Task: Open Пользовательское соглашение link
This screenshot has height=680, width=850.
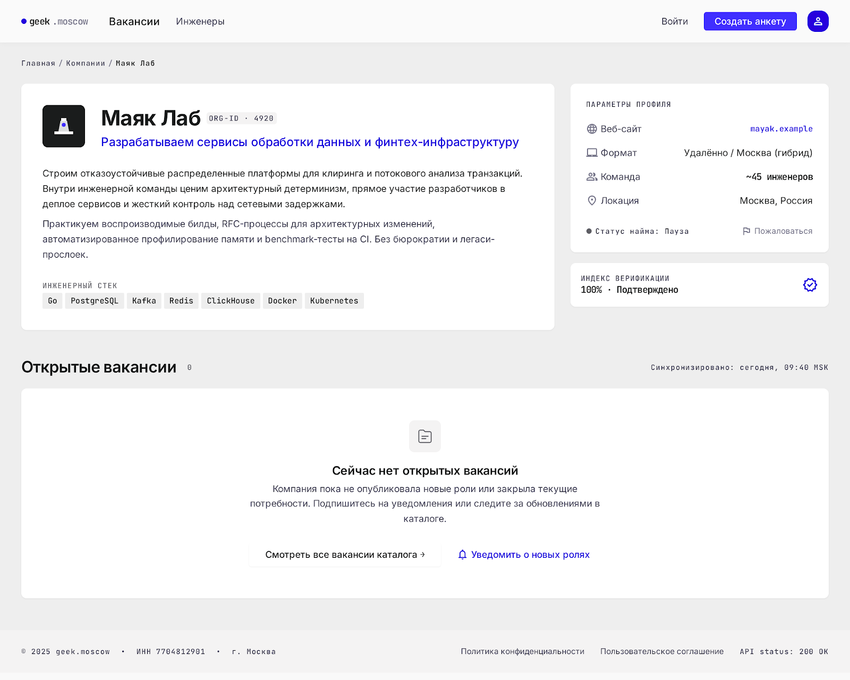Action: click(662, 651)
